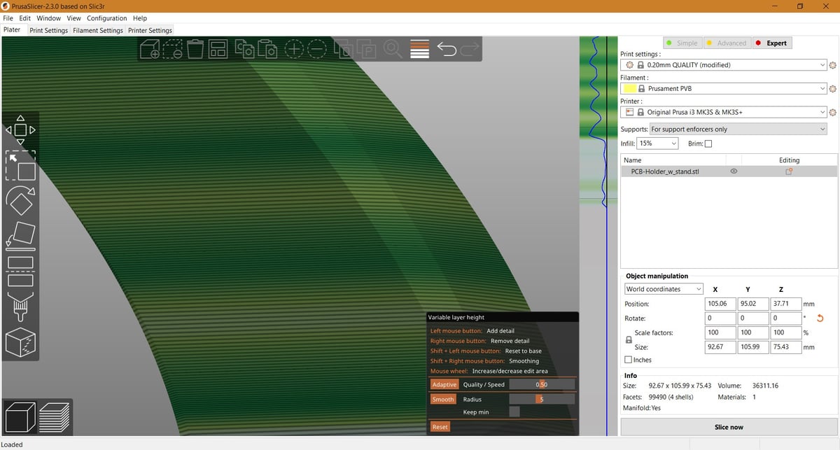Click the Position X input field
The width and height of the screenshot is (840, 450).
(x=720, y=304)
